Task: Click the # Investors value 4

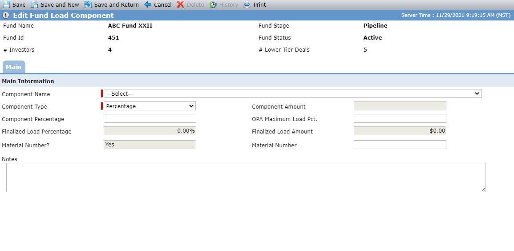Action: point(110,50)
